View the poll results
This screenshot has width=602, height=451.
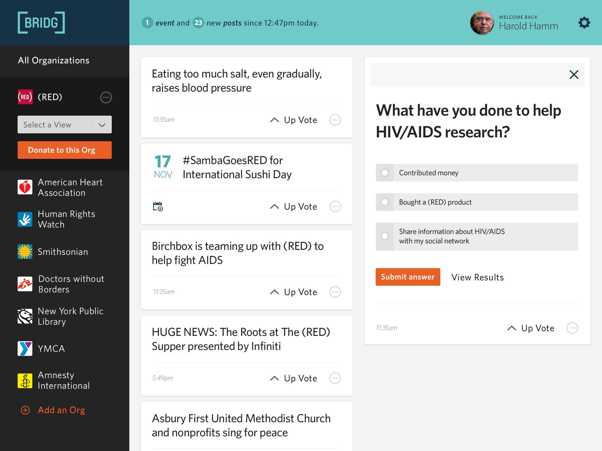[478, 277]
